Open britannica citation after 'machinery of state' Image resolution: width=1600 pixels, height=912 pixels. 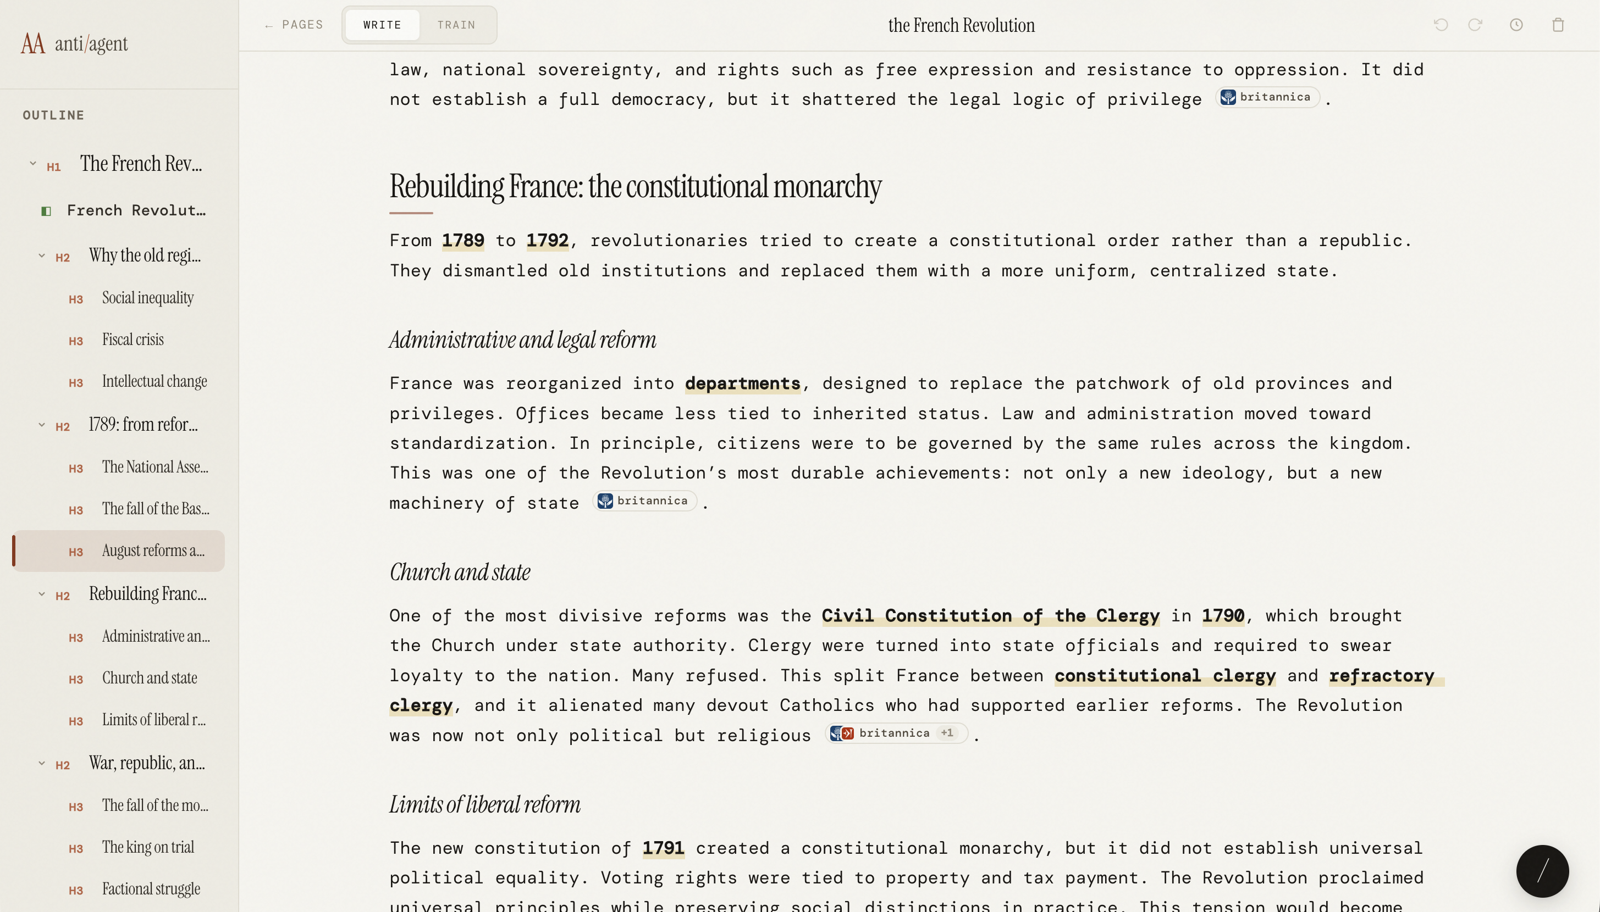[644, 501]
